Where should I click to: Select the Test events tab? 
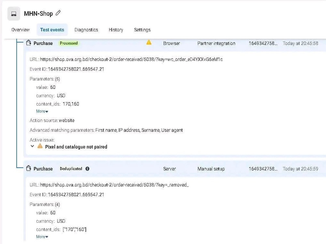tap(52, 30)
